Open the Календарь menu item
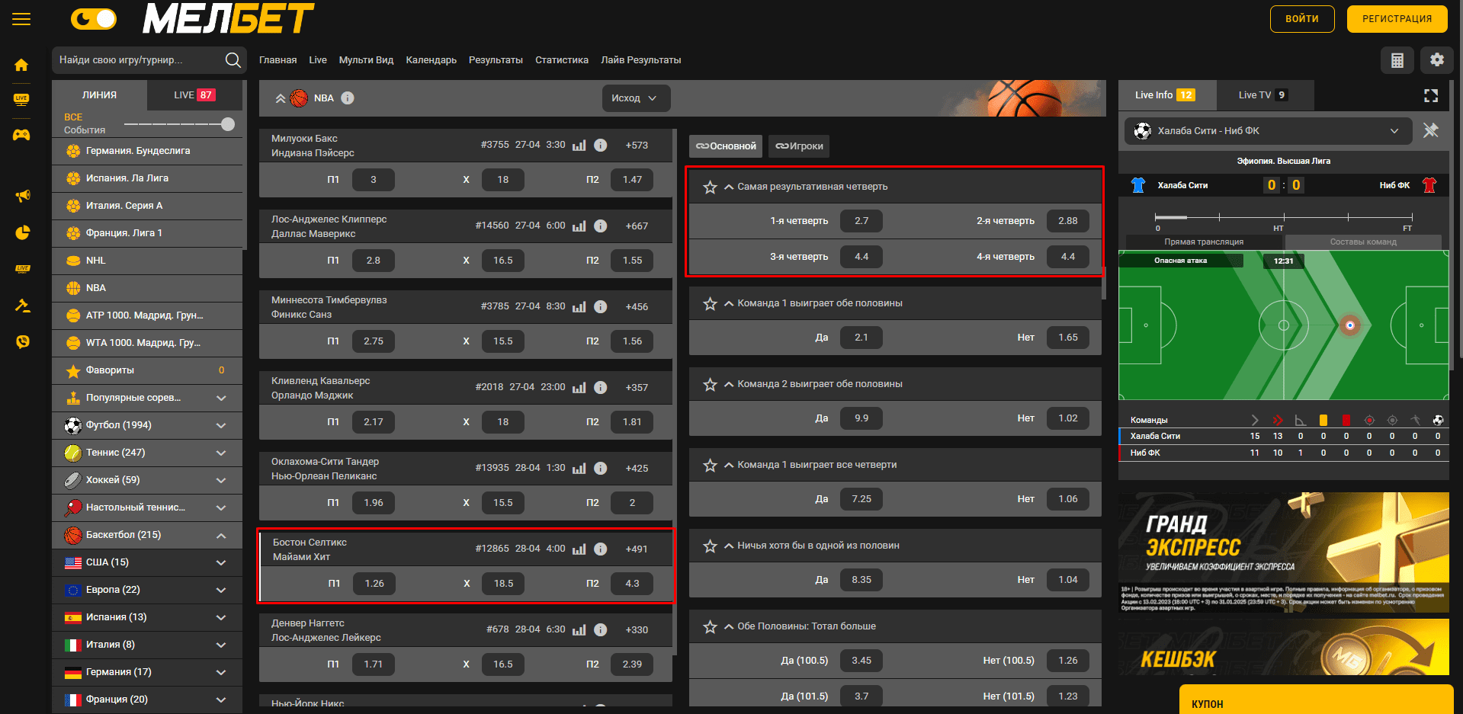This screenshot has width=1463, height=714. pos(431,60)
